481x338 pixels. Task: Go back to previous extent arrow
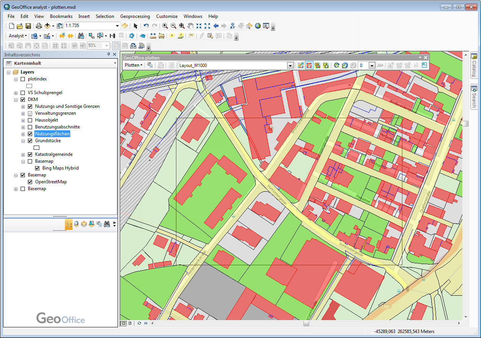point(216,26)
